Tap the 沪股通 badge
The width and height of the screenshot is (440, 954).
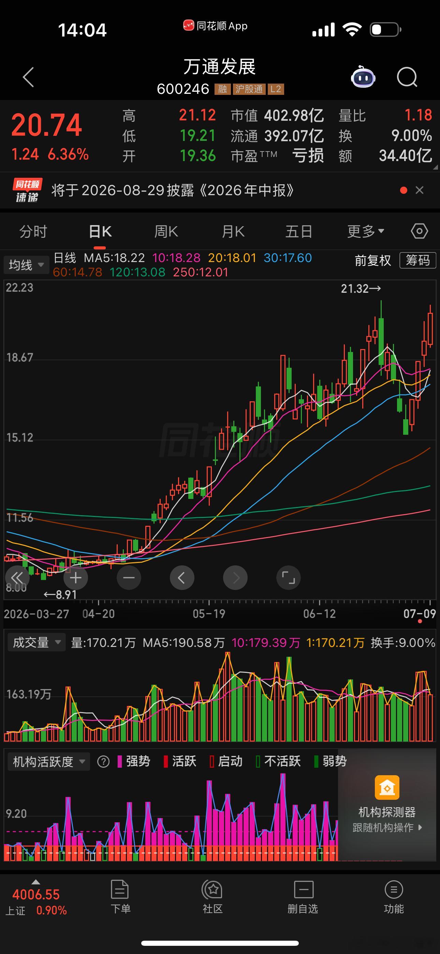coord(249,89)
